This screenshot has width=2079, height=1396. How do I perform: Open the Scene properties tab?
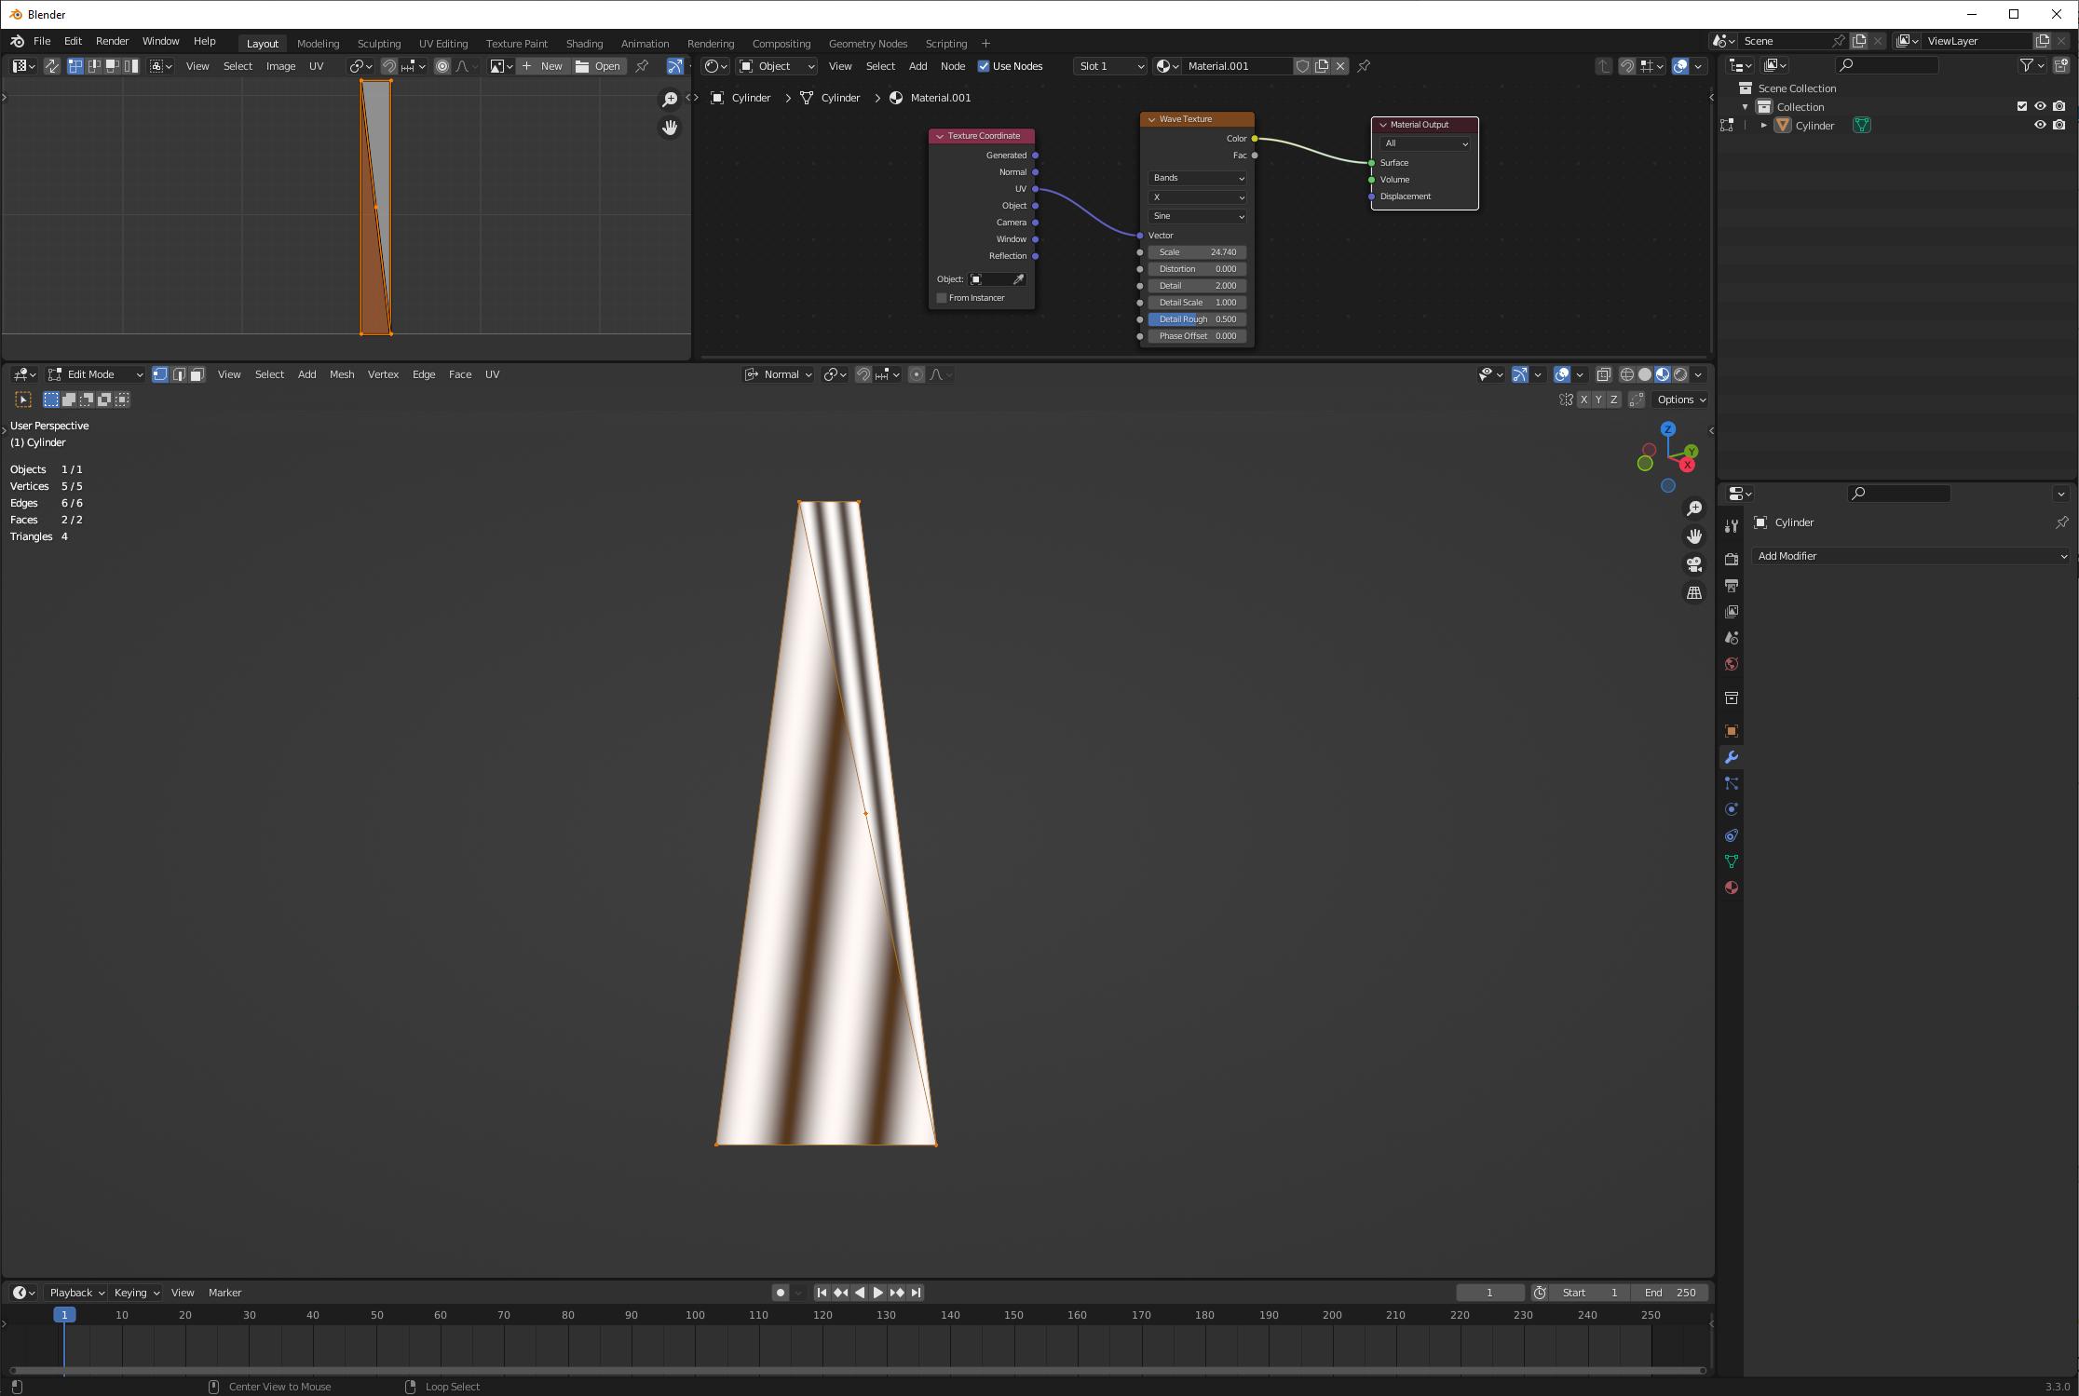pyautogui.click(x=1732, y=638)
